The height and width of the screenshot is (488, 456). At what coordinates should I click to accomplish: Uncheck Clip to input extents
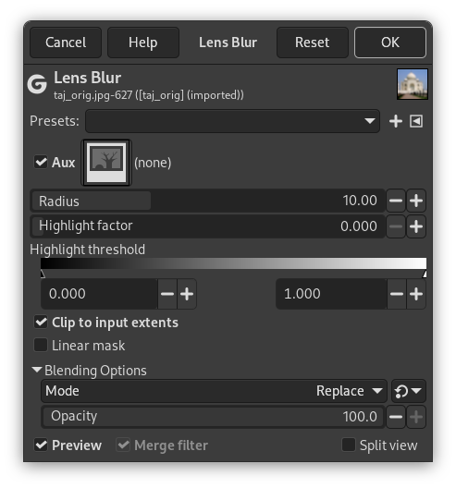41,323
